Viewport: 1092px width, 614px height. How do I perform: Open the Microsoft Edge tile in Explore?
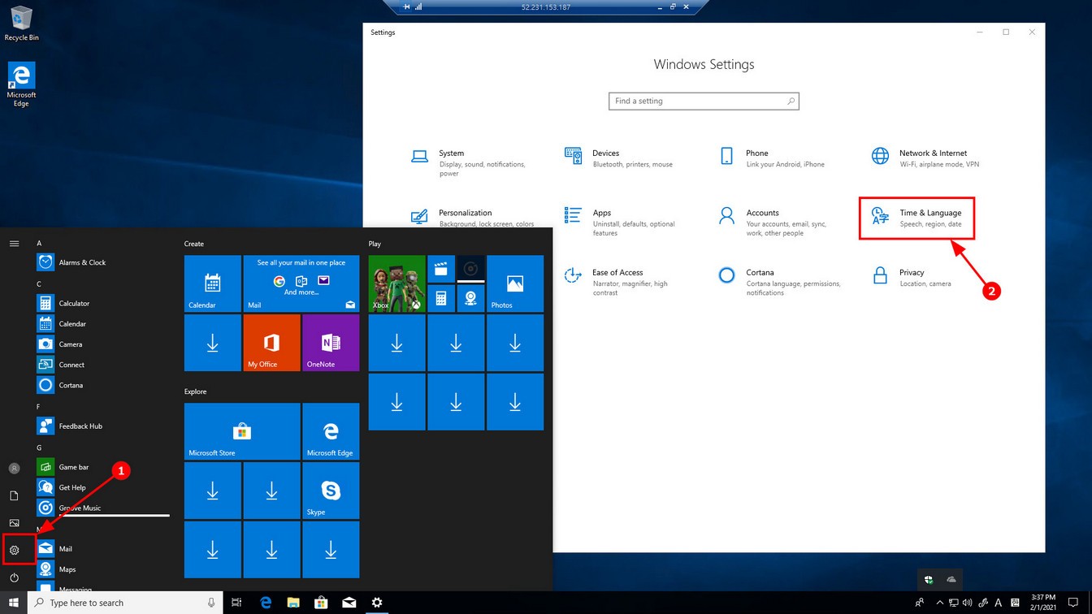(x=331, y=431)
